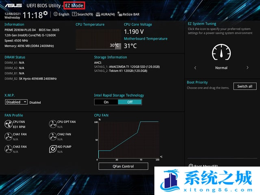Click the CPU FAN icon

(x=8, y=124)
